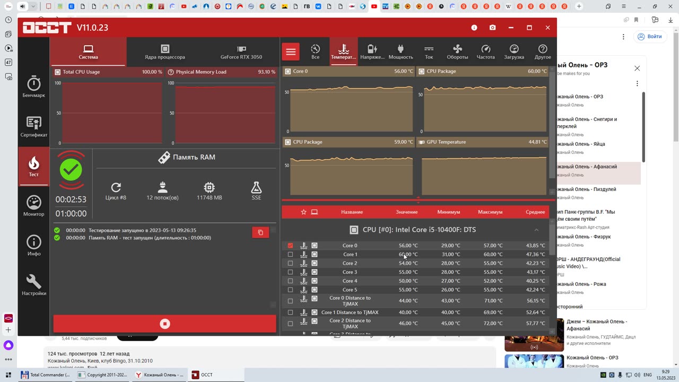679x382 pixels.
Task: Open the Инфо sidebar section
Action: tap(34, 246)
